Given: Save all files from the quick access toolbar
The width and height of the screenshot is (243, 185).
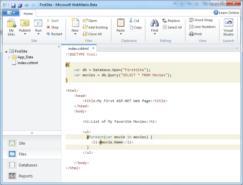Looking at the screenshot, I should click(20, 5).
